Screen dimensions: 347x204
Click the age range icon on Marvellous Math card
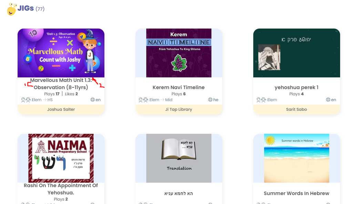(25, 100)
